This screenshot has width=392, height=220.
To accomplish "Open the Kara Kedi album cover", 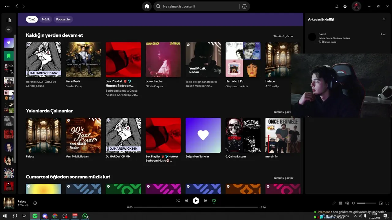I will [83, 60].
